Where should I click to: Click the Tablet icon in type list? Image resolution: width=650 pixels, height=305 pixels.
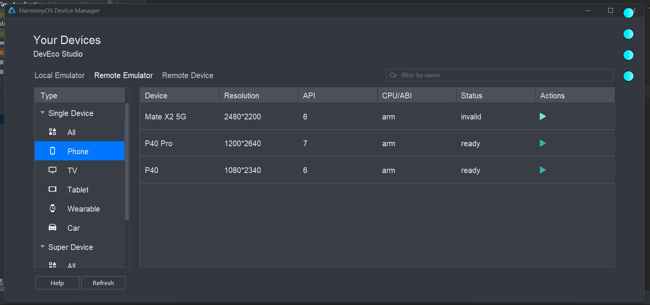click(53, 189)
